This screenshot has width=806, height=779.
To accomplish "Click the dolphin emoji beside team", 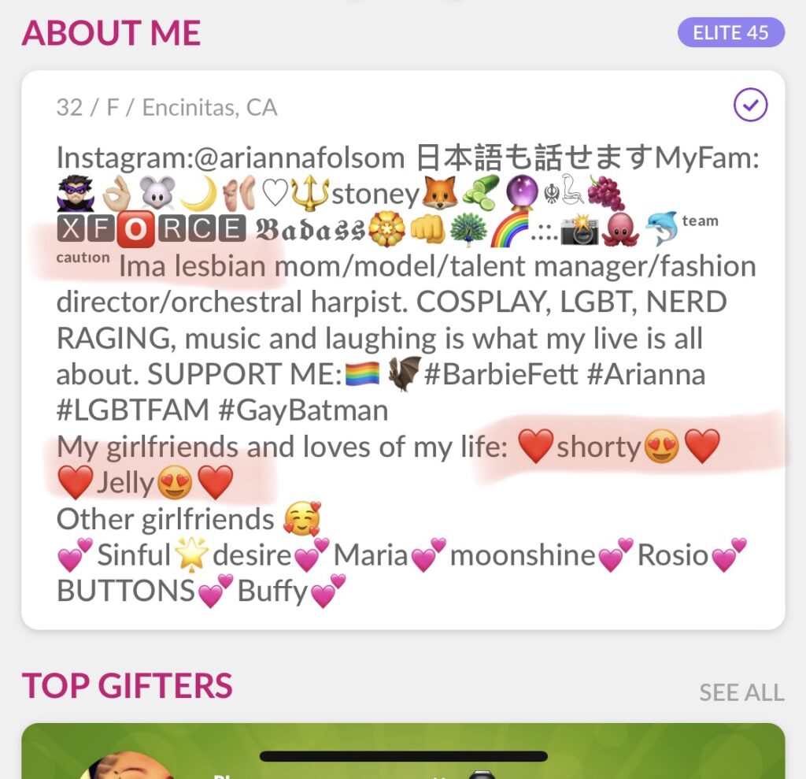I will click(661, 229).
